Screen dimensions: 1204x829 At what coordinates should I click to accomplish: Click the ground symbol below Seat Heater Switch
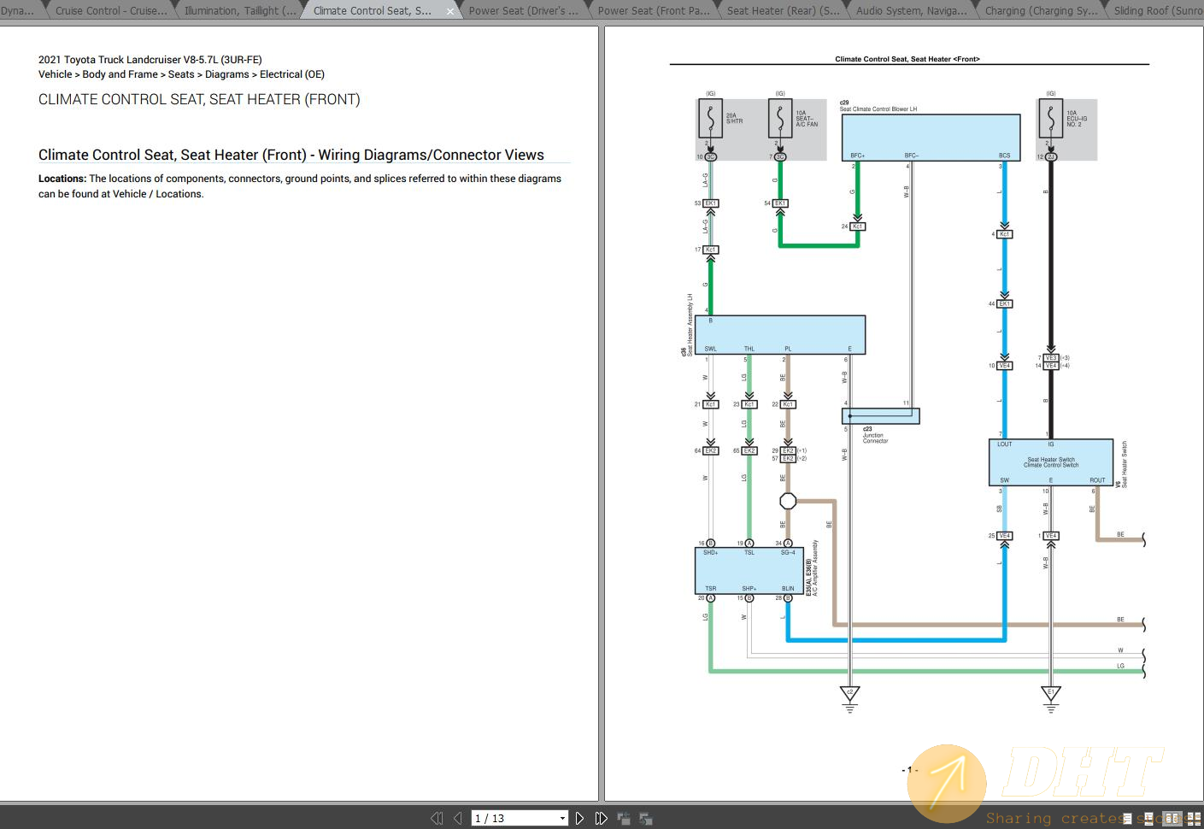(x=1051, y=698)
